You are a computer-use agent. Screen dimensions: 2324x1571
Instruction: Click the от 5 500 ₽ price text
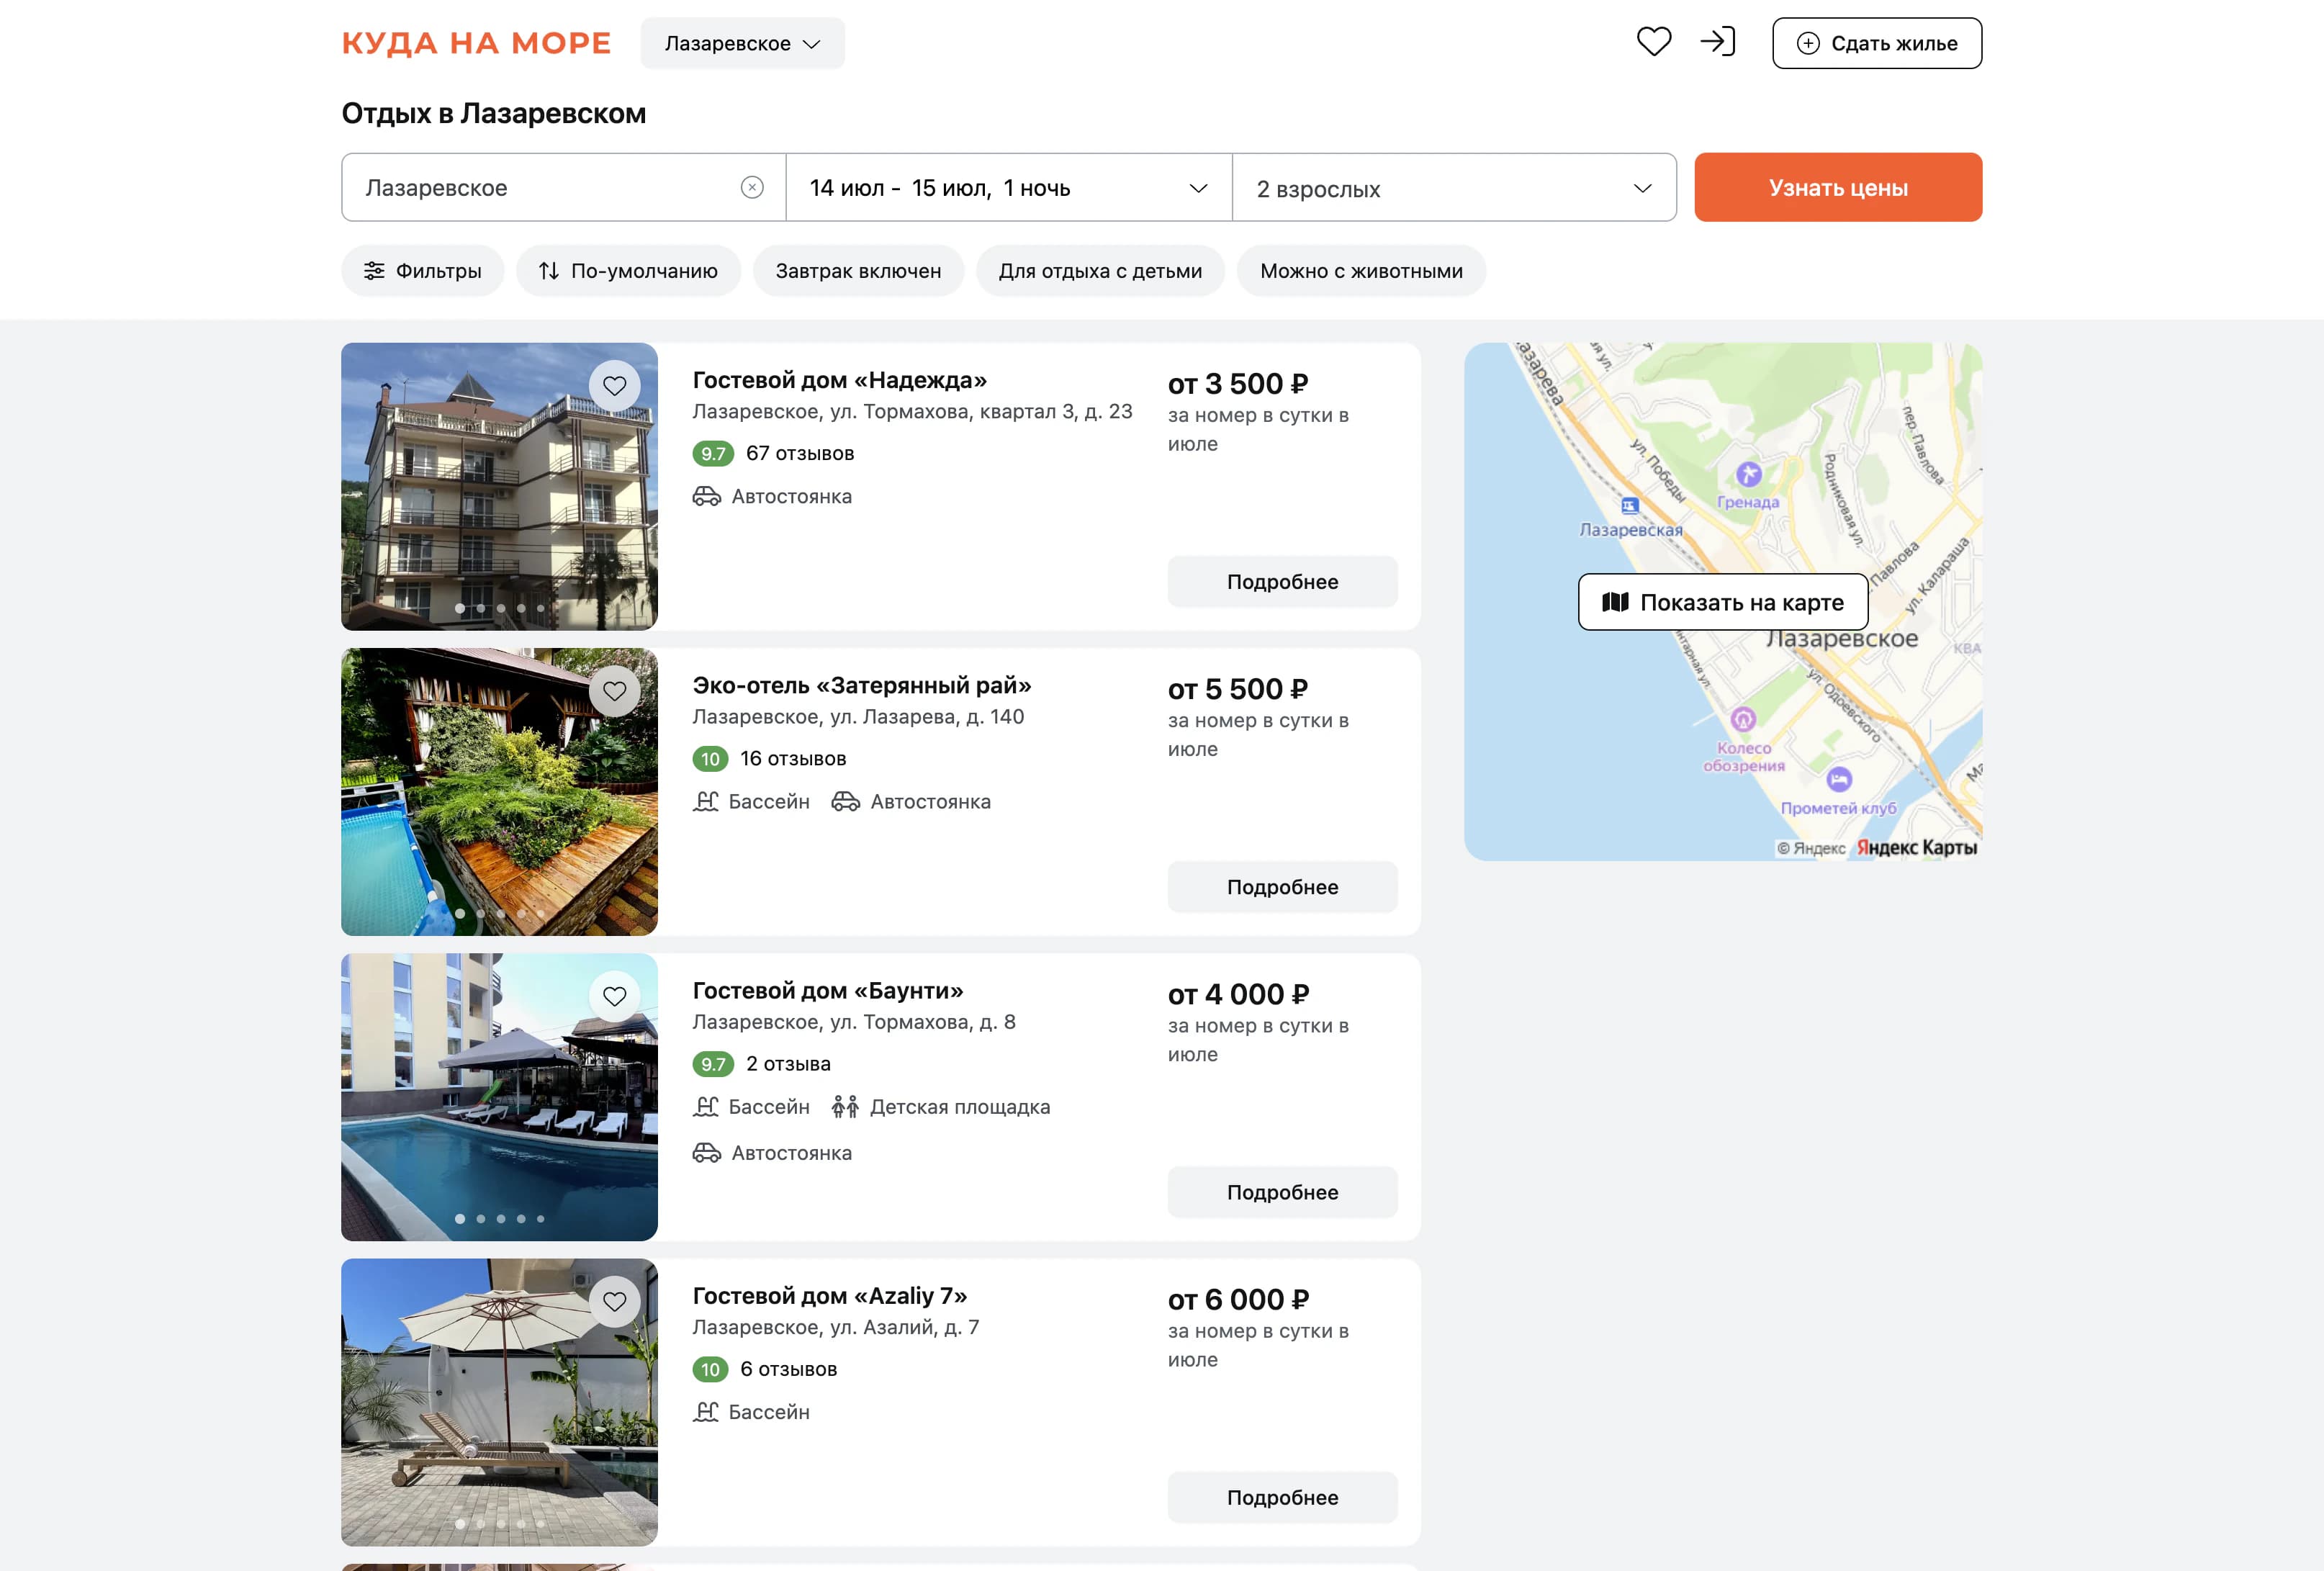point(1237,689)
